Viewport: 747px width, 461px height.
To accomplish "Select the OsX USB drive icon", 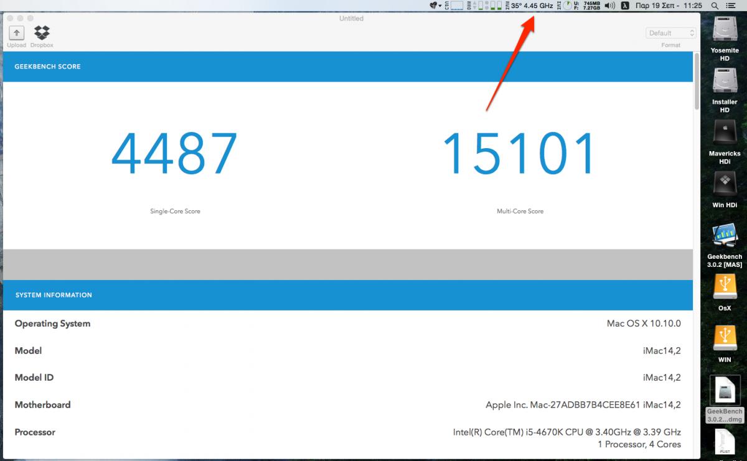I will (x=725, y=287).
